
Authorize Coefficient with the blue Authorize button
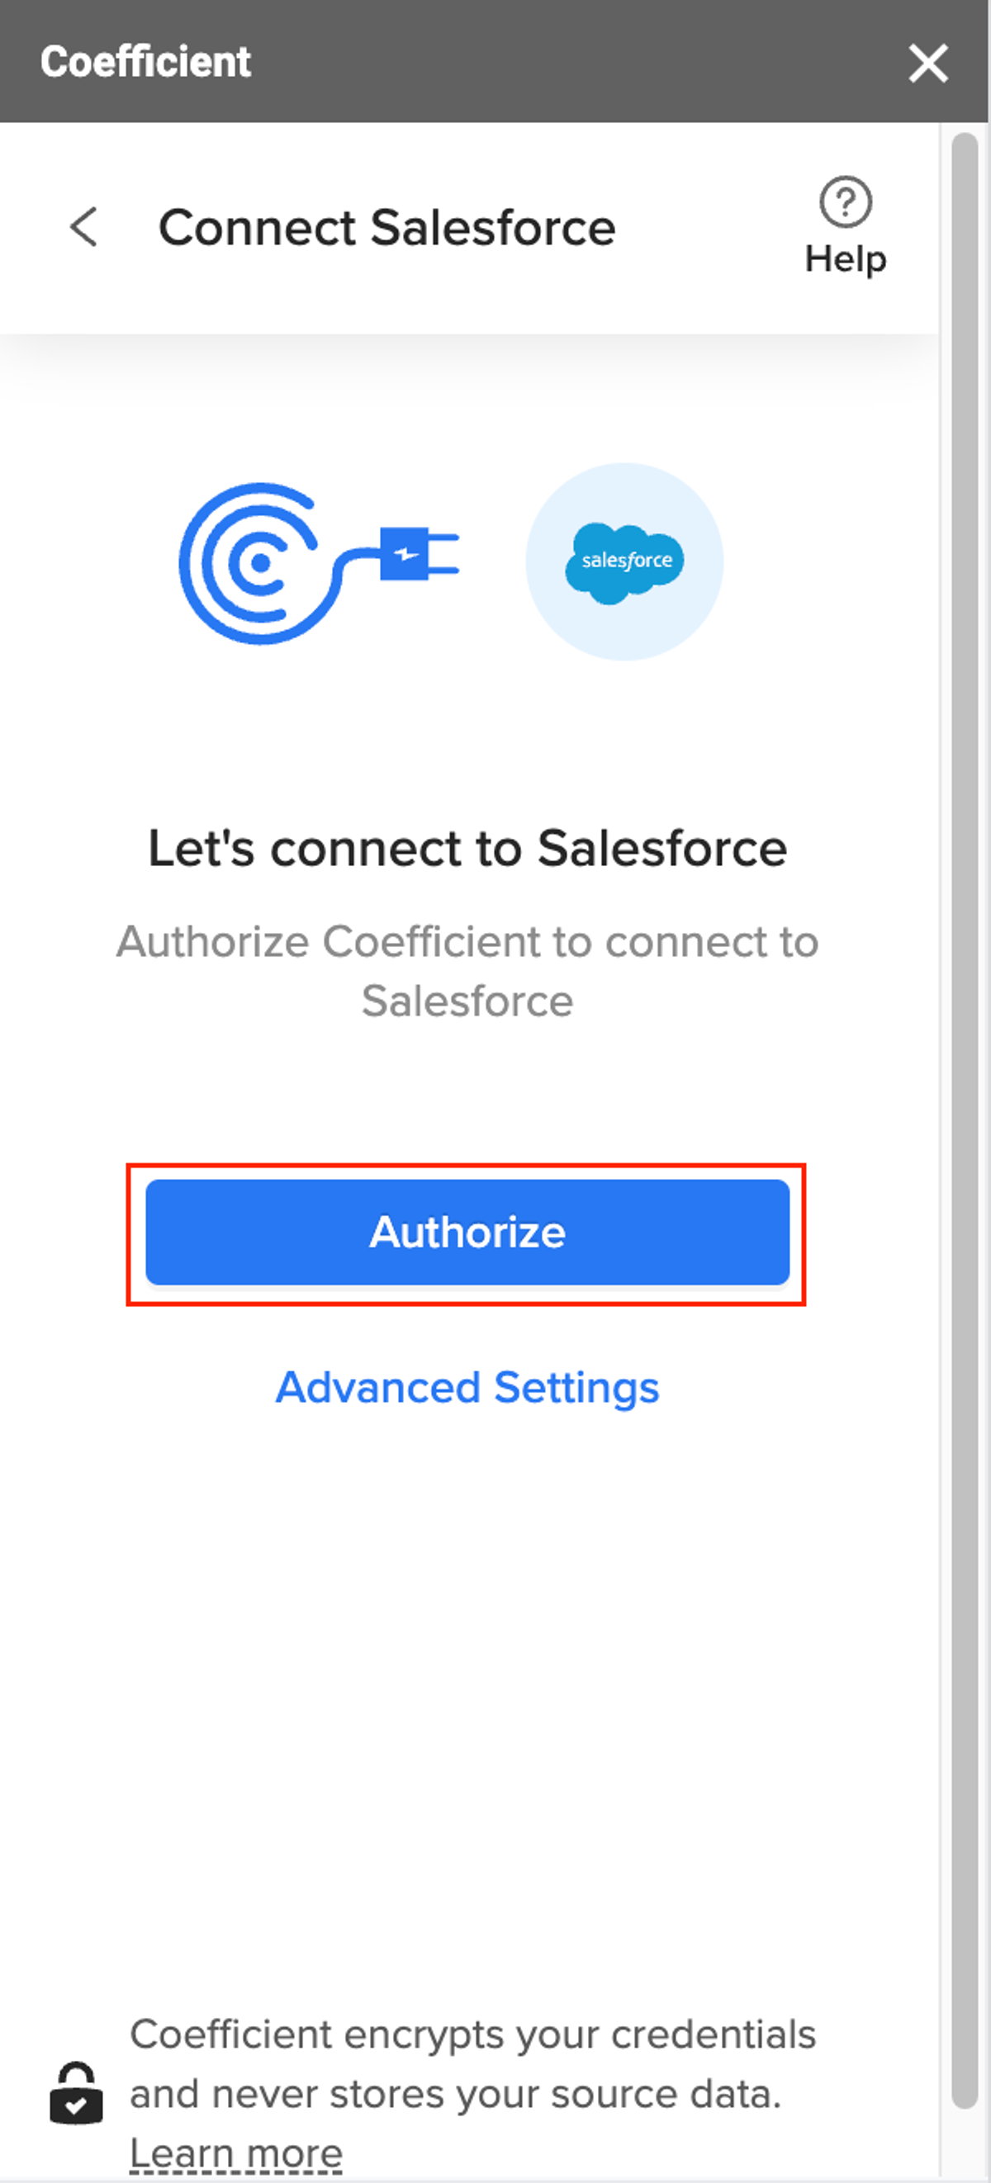(467, 1232)
